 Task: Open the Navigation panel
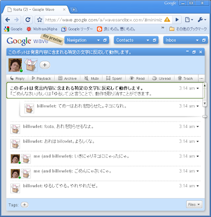click(x=76, y=40)
